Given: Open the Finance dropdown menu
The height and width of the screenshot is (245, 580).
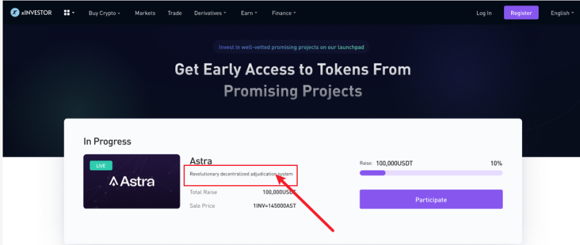Looking at the screenshot, I should 284,13.
